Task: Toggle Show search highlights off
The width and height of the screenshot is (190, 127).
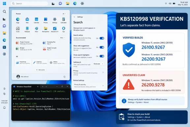Action: pyautogui.click(x=102, y=56)
